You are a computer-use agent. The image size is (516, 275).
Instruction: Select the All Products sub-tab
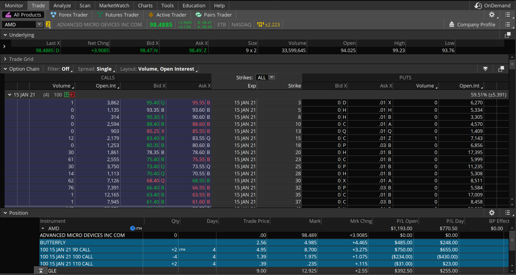tap(23, 15)
